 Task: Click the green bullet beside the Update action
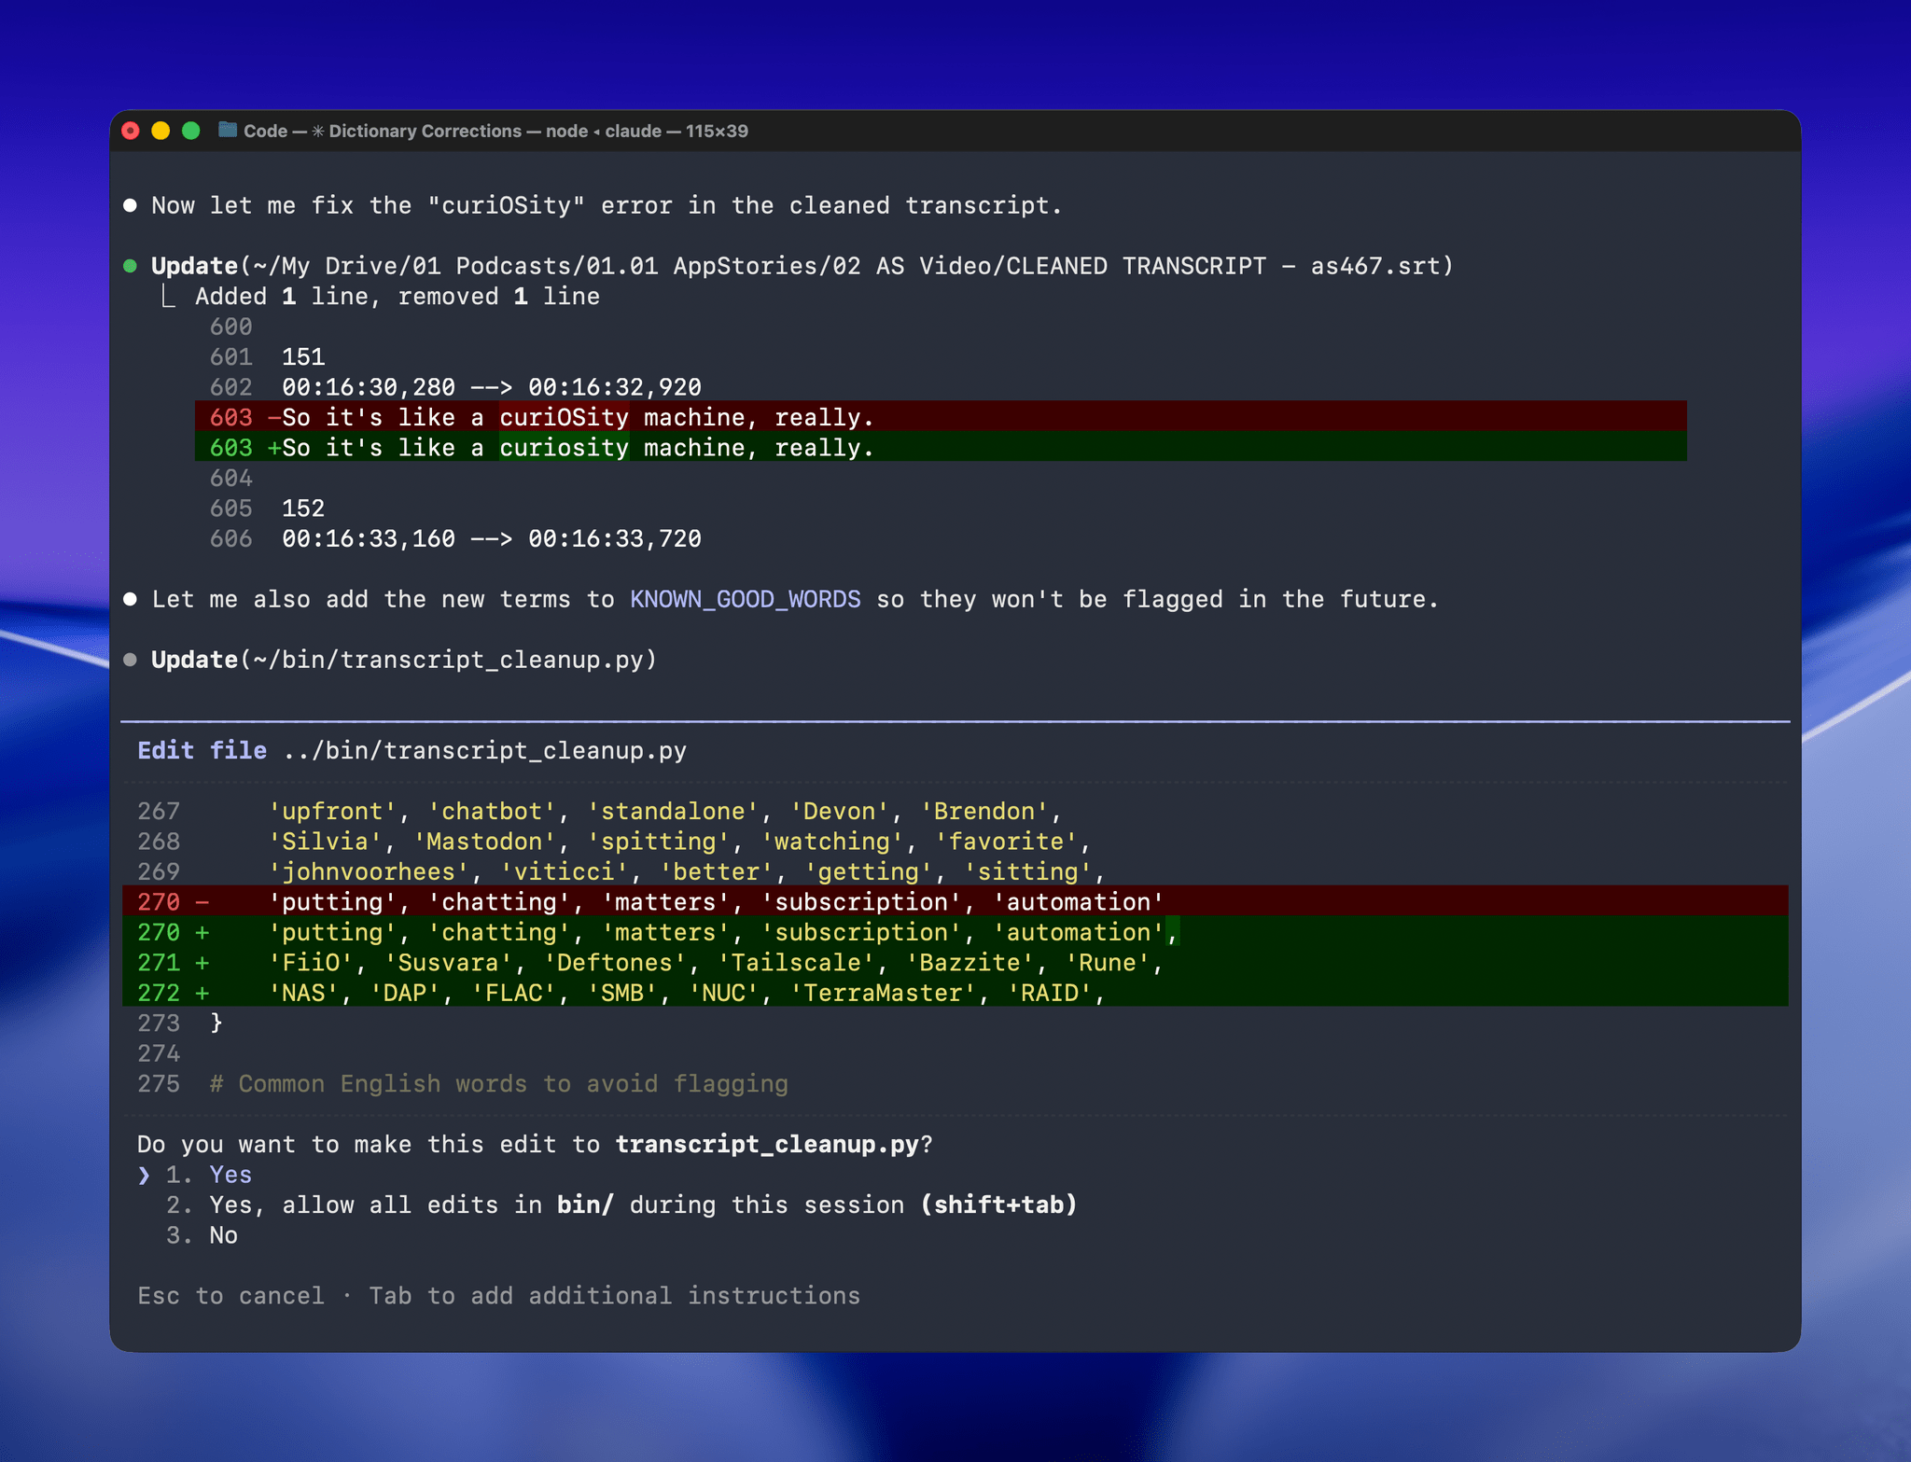pyautogui.click(x=132, y=266)
